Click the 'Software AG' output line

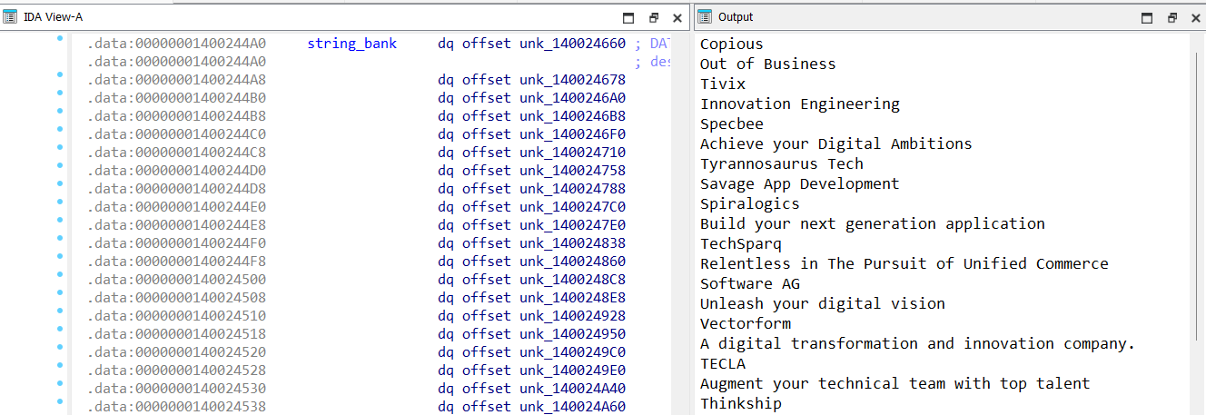(749, 283)
